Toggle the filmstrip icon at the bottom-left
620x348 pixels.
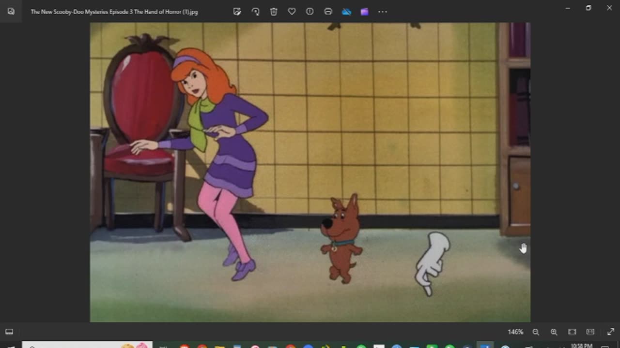tap(9, 332)
